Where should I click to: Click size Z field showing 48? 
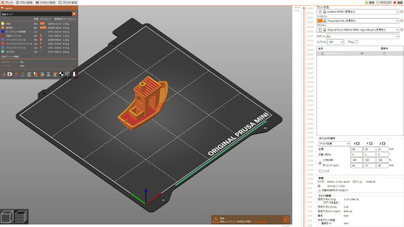(x=382, y=165)
